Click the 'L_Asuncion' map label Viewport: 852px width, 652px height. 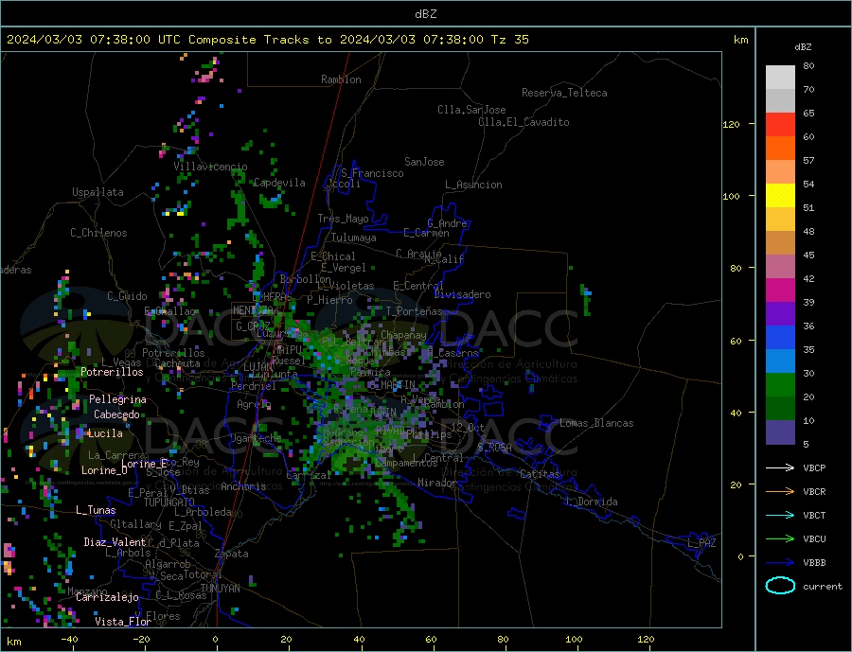click(x=473, y=185)
